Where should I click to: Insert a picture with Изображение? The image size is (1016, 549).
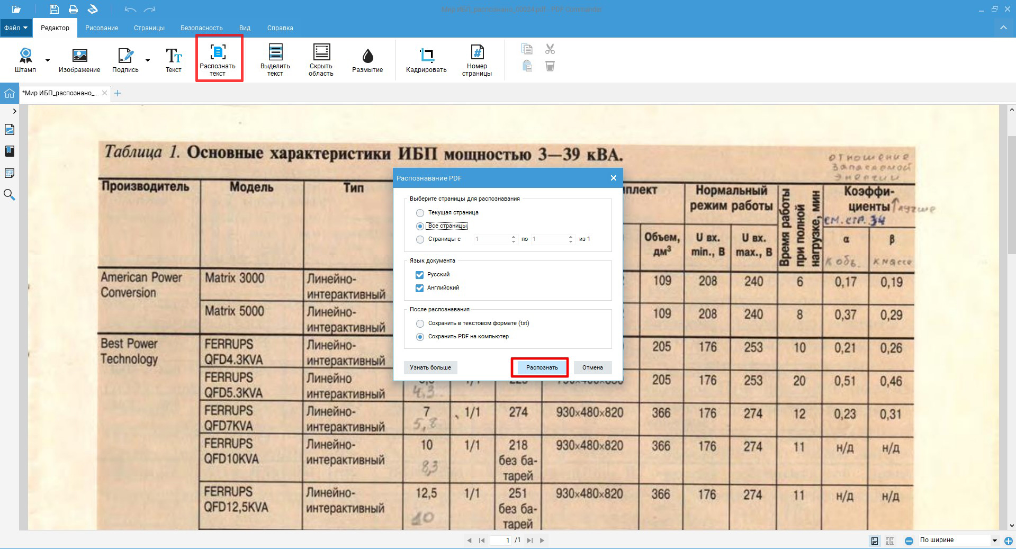[x=79, y=60]
